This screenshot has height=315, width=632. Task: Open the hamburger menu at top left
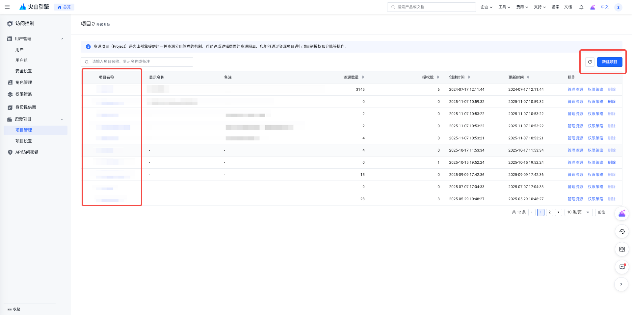[7, 7]
